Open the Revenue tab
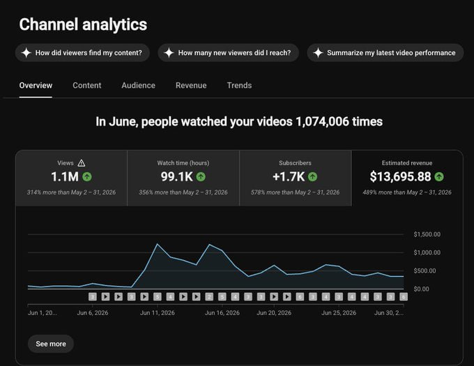 click(x=191, y=86)
